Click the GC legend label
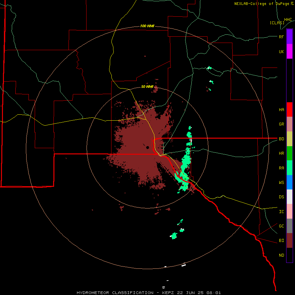Screen dimensions: 295x295 coord(281,226)
